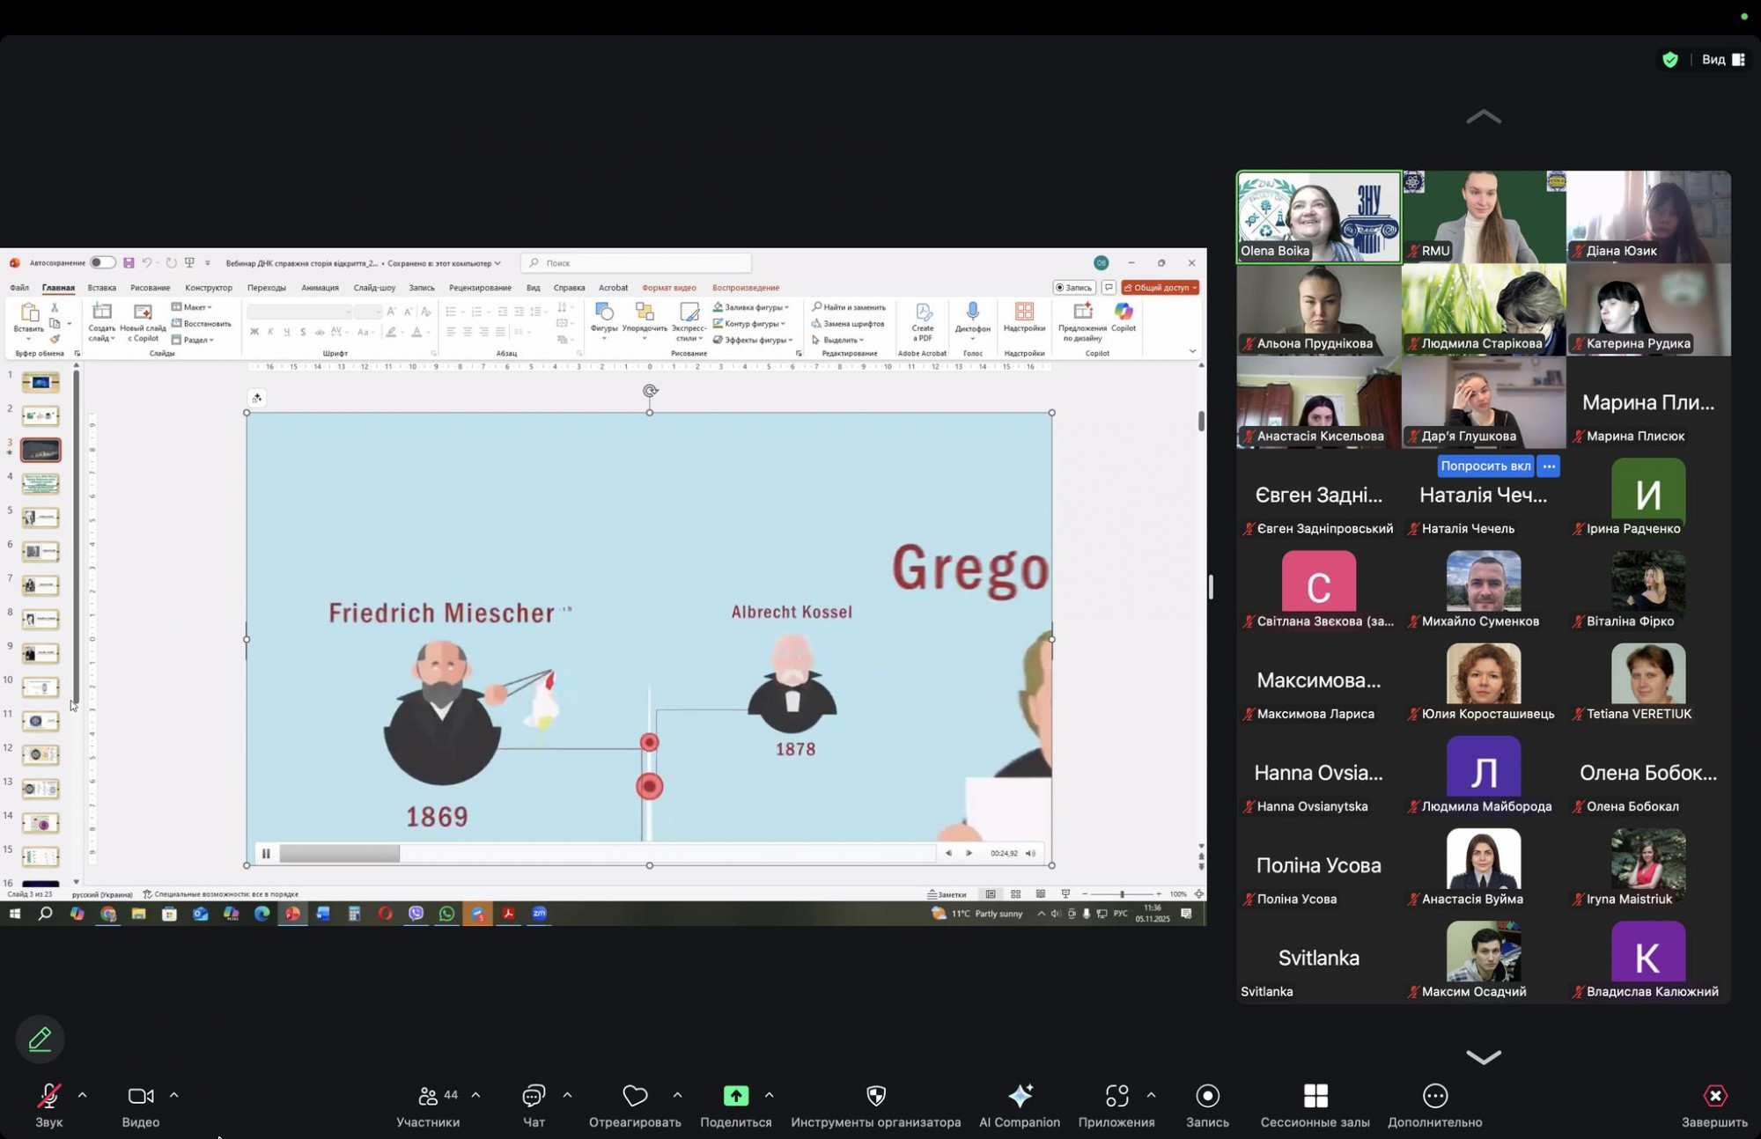Click the video playback progress bar

click(607, 853)
